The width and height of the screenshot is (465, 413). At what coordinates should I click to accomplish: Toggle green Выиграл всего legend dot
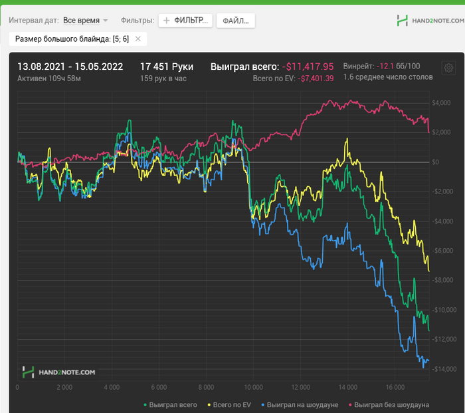pos(145,404)
